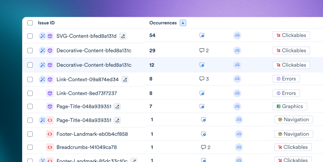Open external link icon beside SVG-Content-bfed8a131d
Screen dimensions: 323x162
(x=123, y=36)
